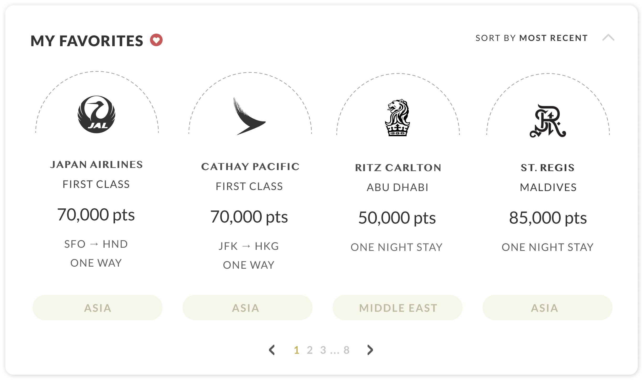Jump to page 2 of favorites
643x380 pixels.
pos(310,350)
